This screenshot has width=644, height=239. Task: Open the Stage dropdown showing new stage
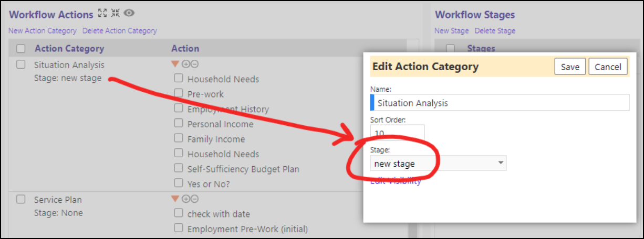438,164
